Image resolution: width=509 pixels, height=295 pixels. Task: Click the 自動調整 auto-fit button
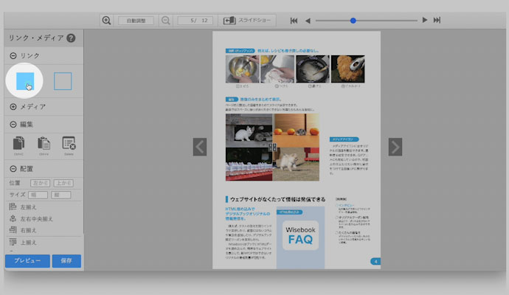pos(136,21)
